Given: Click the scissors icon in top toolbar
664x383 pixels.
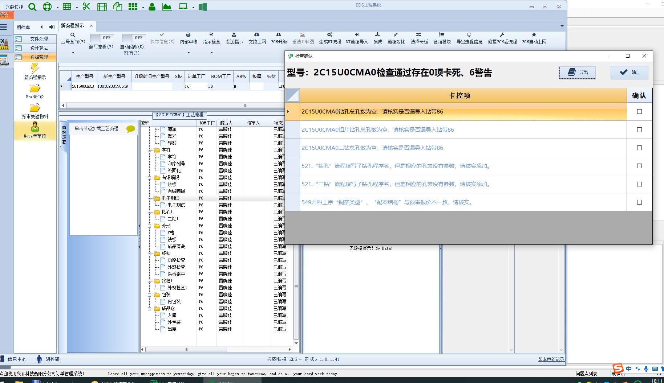Looking at the screenshot, I should [86, 7].
